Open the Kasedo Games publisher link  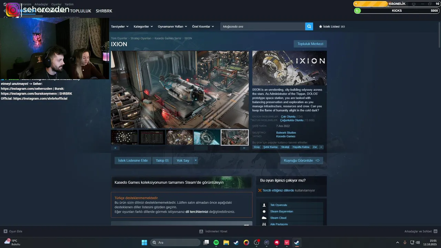click(286, 136)
